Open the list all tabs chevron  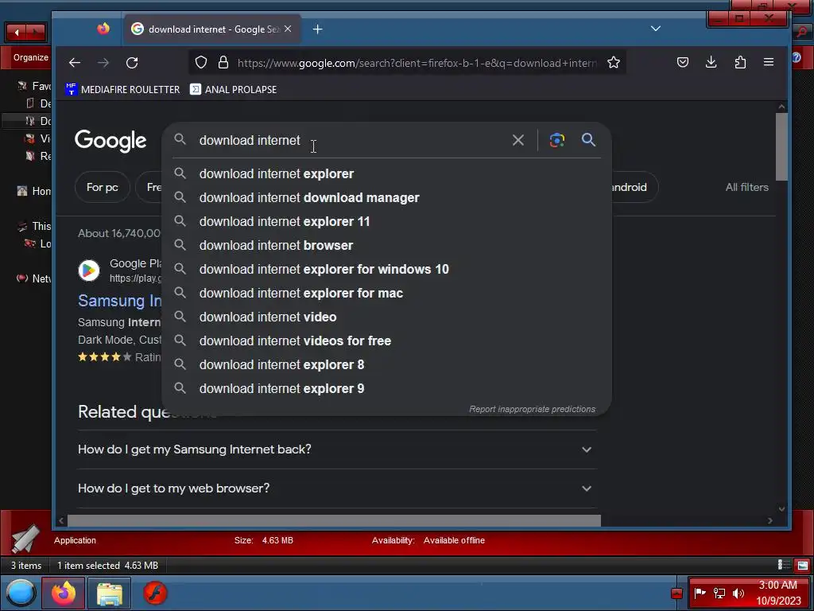coord(656,29)
